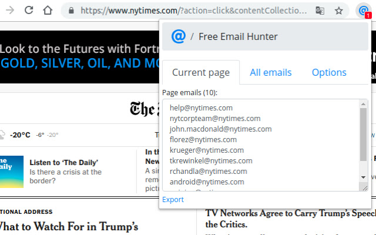Click The Daily podcast thumbnail

12,172
